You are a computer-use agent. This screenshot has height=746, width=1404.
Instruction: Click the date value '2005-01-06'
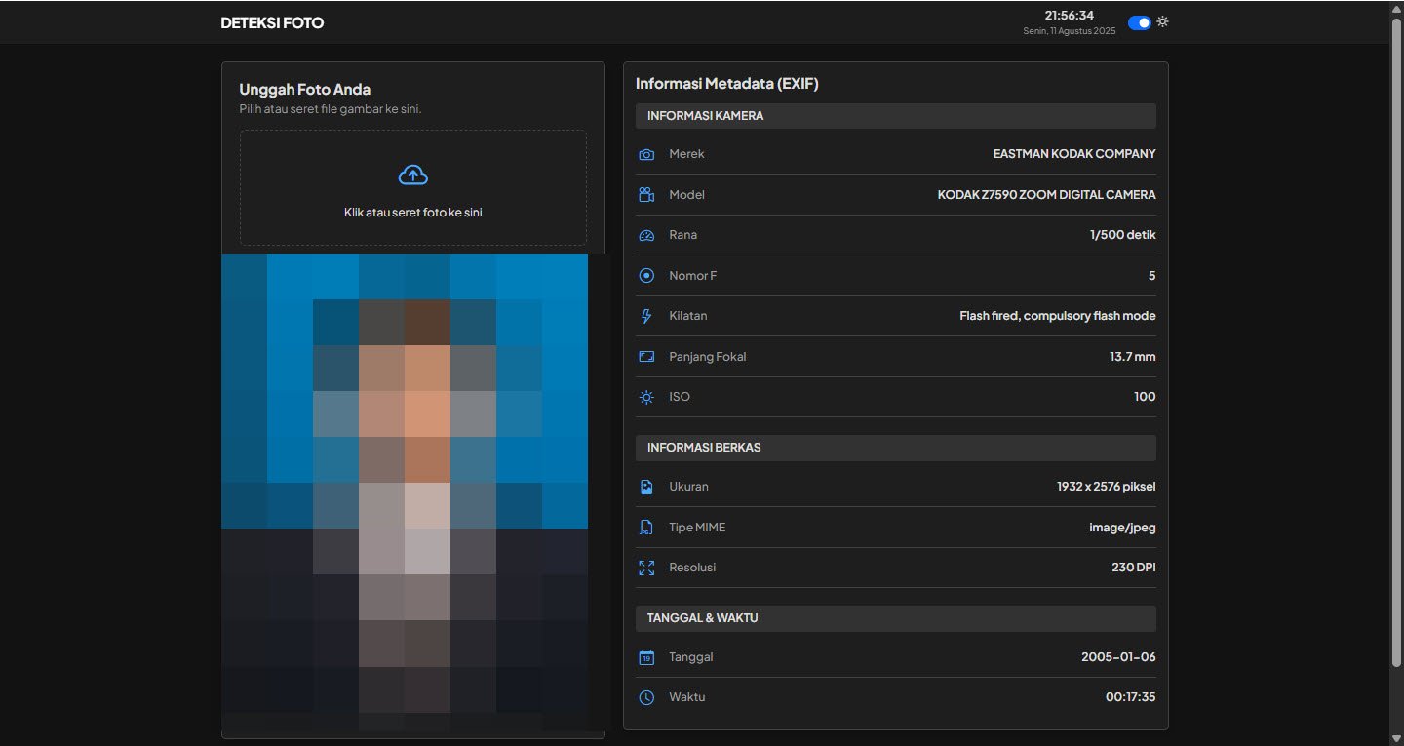click(1118, 657)
